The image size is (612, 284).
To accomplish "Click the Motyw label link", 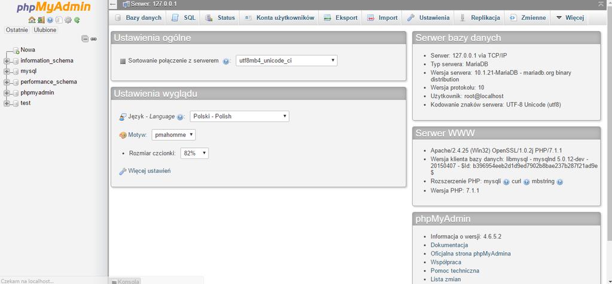I will click(137, 135).
